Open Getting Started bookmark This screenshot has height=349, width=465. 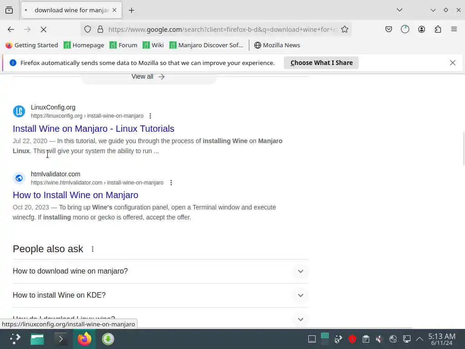32,45
